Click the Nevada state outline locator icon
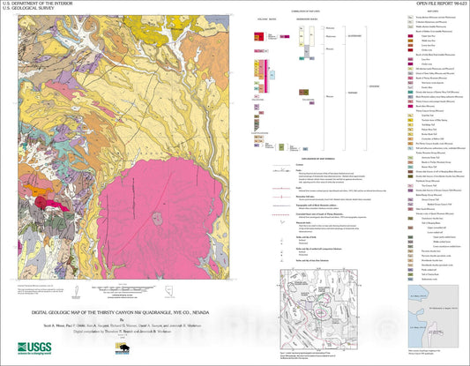 click(x=169, y=291)
